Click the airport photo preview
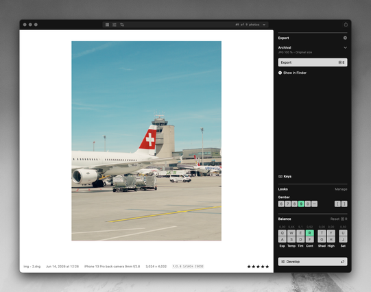Screen dimensions: 371x292 (147, 141)
